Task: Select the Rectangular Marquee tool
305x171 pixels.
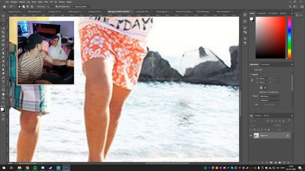Action: (3, 20)
